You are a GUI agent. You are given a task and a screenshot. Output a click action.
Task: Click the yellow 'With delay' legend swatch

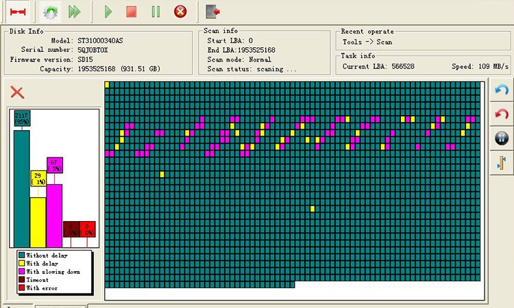pos(22,263)
